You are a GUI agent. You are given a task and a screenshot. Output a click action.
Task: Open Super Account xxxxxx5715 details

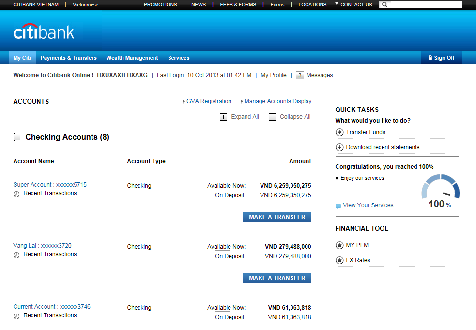(50, 185)
